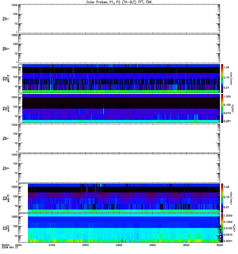Click the '0400' time axis label
This screenshot has width=238, height=254.
(x=153, y=245)
